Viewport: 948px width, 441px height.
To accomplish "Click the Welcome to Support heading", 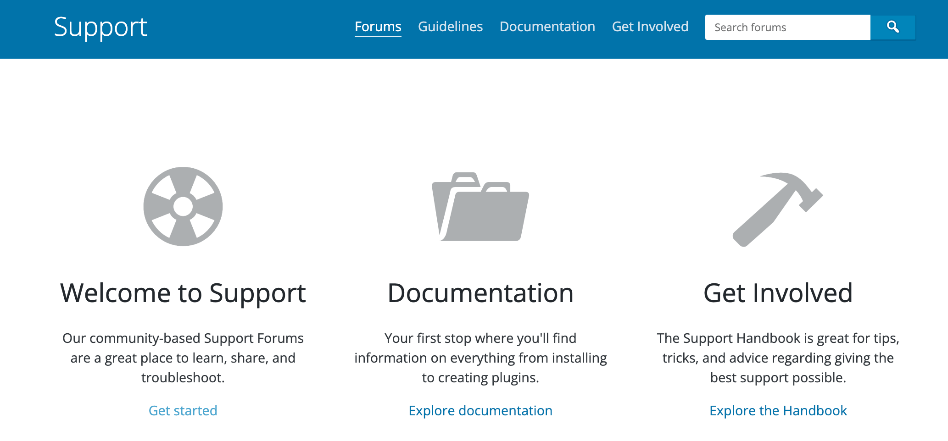I will click(183, 293).
